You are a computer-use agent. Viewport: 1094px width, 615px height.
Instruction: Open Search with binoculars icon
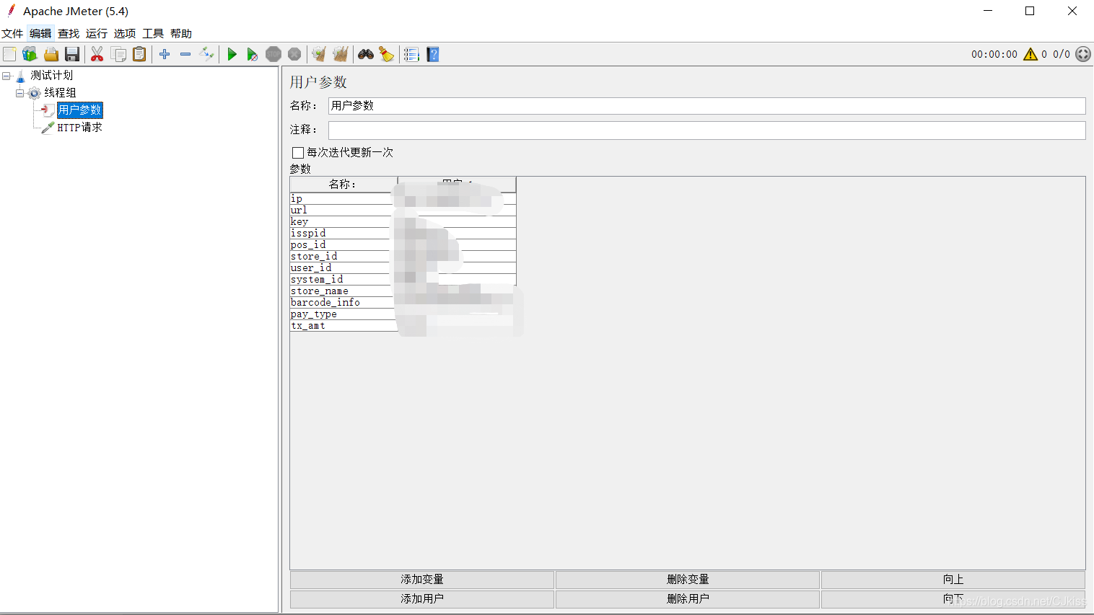tap(366, 54)
